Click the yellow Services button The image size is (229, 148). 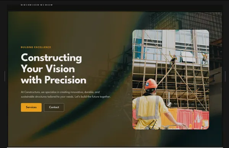click(x=31, y=107)
